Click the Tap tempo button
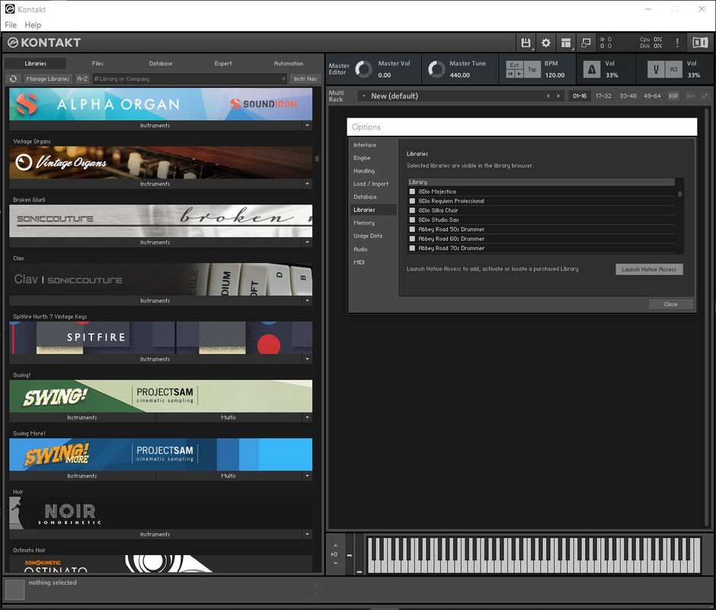This screenshot has width=716, height=610. pyautogui.click(x=532, y=69)
